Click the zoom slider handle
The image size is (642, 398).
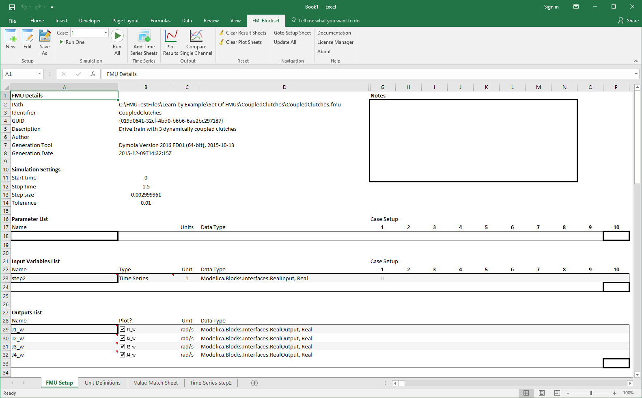pyautogui.click(x=591, y=393)
